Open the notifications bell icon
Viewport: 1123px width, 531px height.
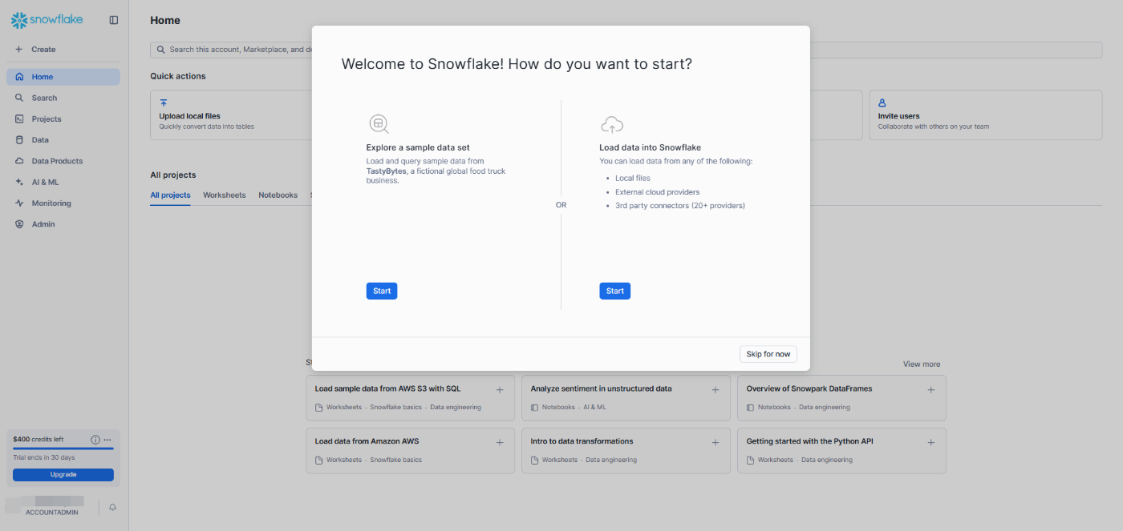(x=112, y=507)
